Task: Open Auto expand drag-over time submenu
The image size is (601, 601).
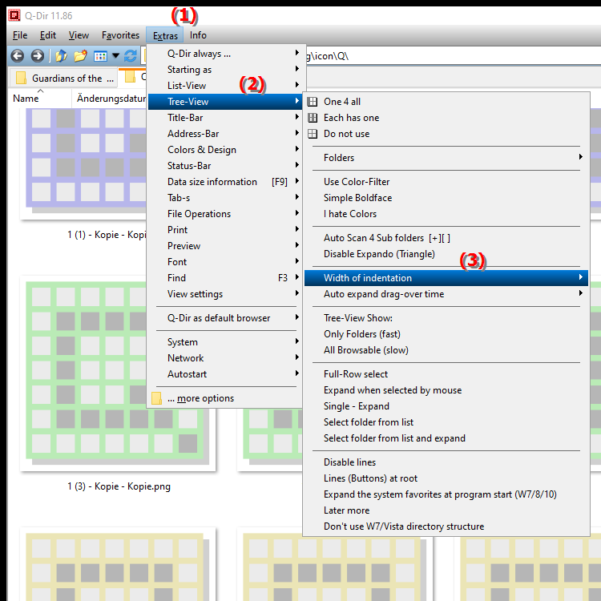Action: click(446, 294)
